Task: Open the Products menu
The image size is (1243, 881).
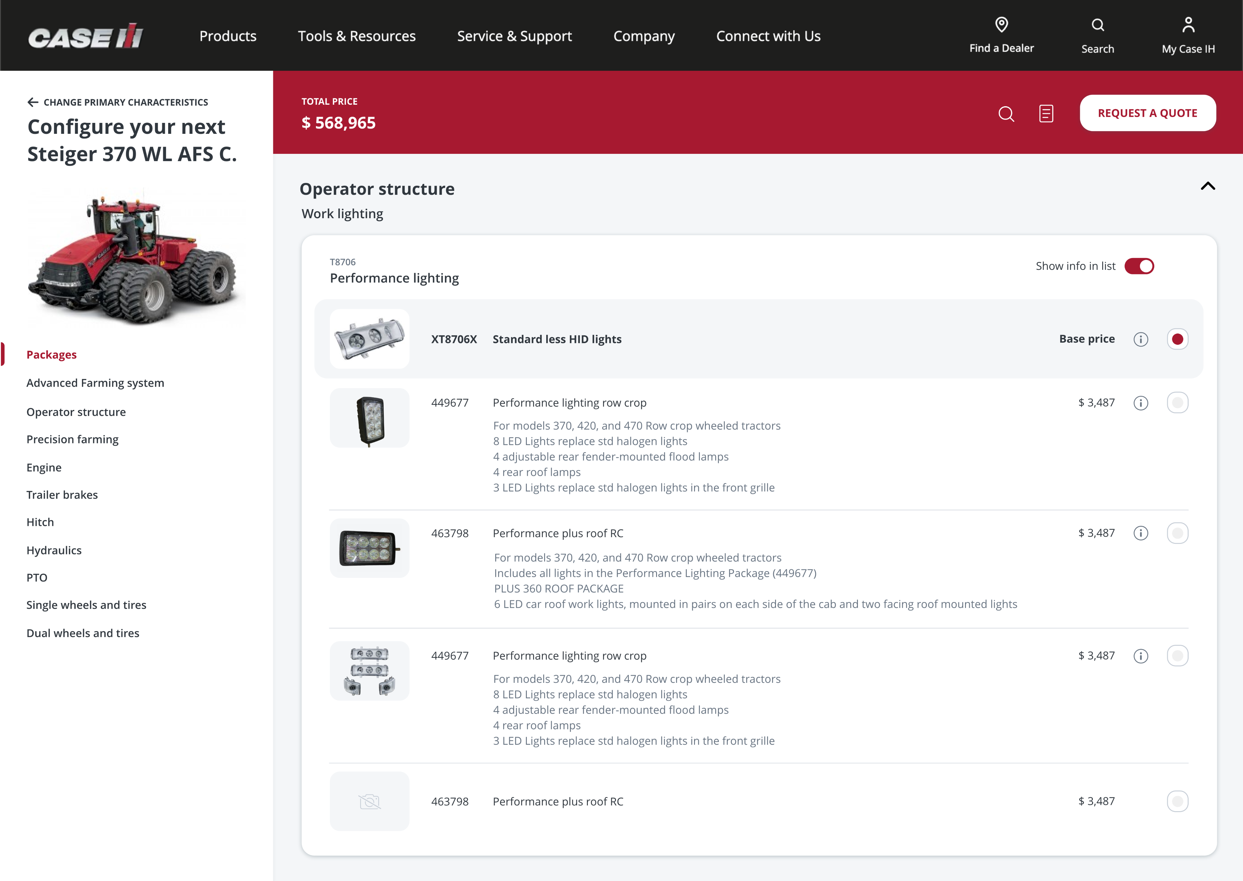Action: 228,36
